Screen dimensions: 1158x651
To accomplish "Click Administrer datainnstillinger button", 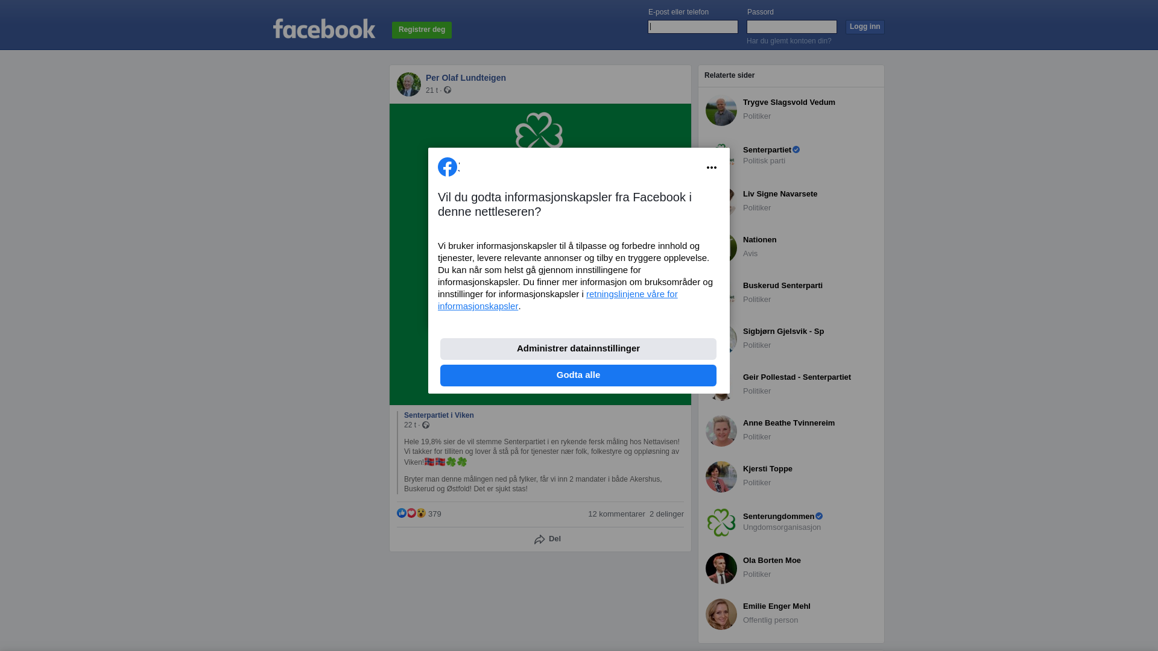I will [578, 348].
